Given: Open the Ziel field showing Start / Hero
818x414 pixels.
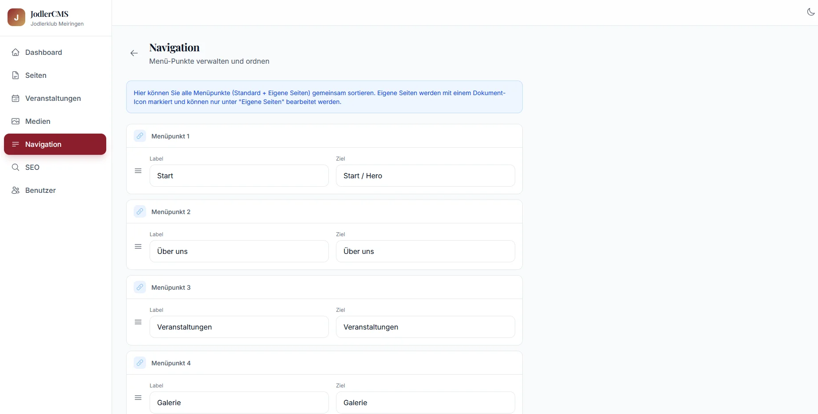Looking at the screenshot, I should pyautogui.click(x=425, y=176).
